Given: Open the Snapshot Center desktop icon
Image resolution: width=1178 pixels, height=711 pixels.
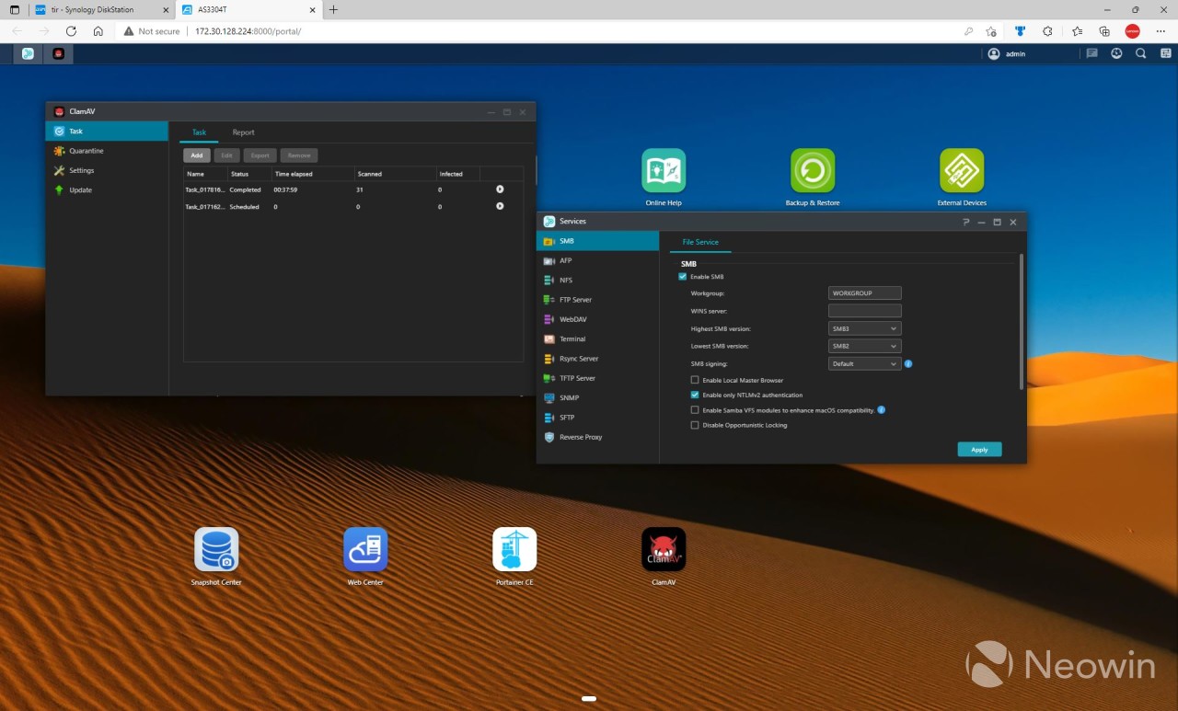Looking at the screenshot, I should tap(216, 549).
